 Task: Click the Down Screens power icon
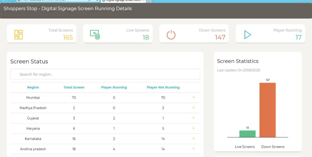click(171, 35)
